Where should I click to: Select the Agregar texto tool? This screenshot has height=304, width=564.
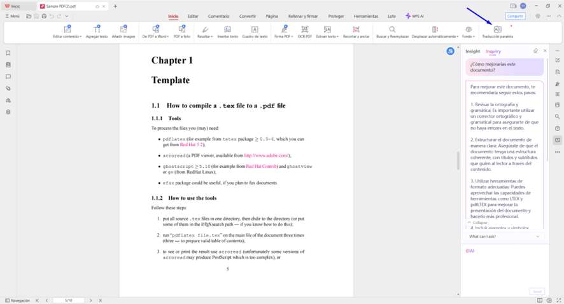[97, 32]
